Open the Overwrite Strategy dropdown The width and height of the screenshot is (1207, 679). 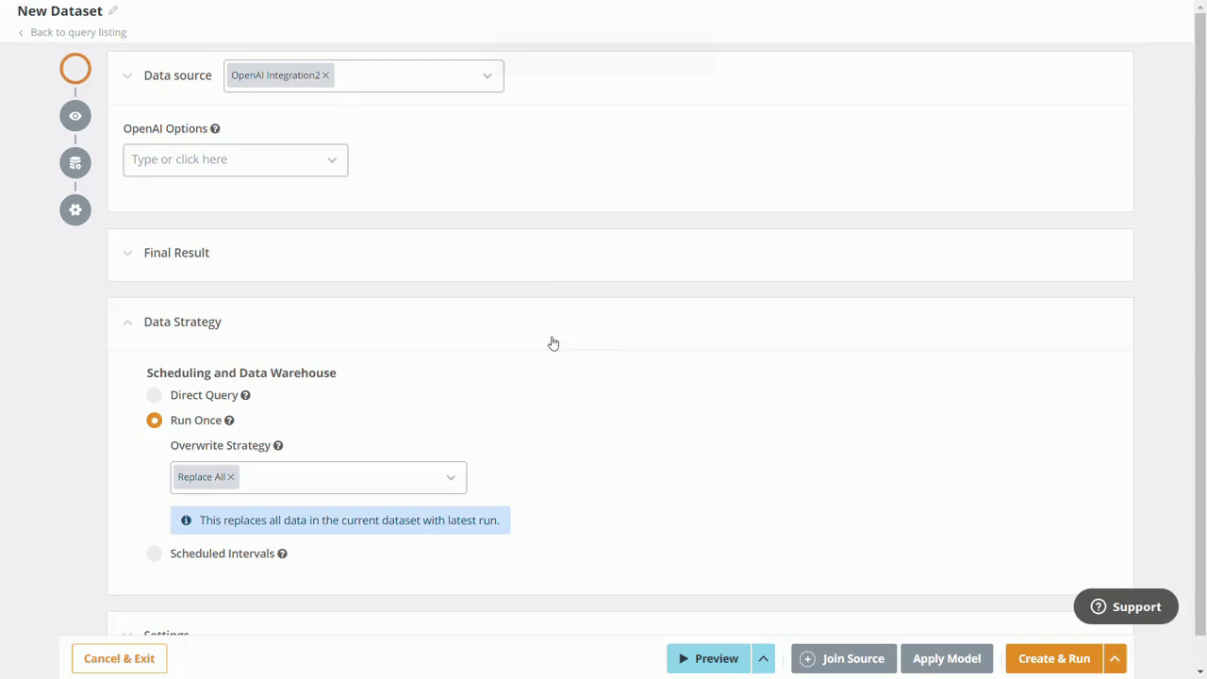tap(450, 477)
